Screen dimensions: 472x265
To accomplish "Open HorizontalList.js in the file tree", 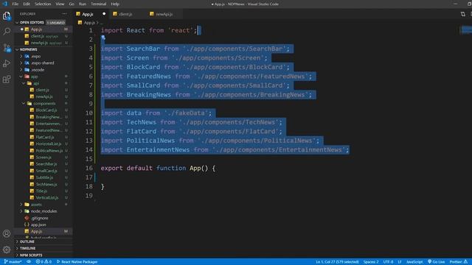I will [x=49, y=144].
